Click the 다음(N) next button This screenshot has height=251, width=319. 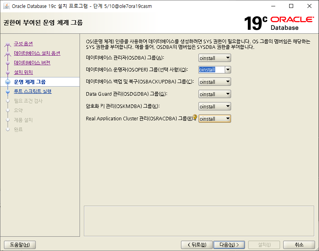(229, 245)
